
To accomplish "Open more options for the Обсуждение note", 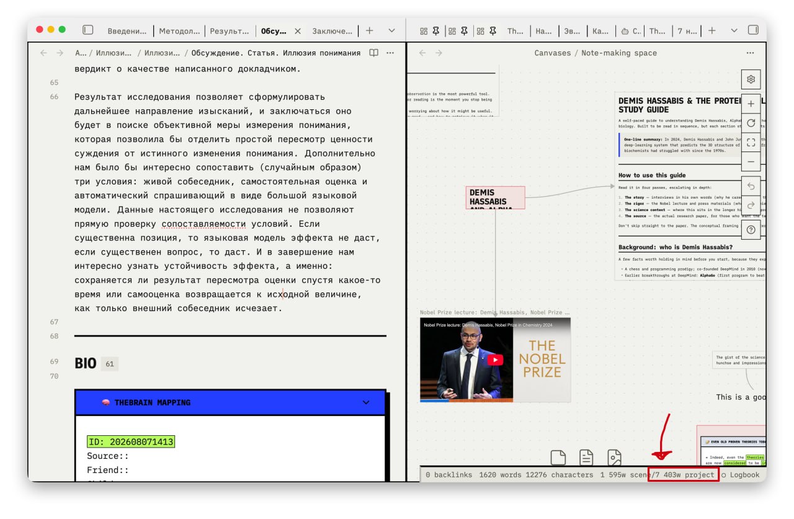I will coord(390,53).
